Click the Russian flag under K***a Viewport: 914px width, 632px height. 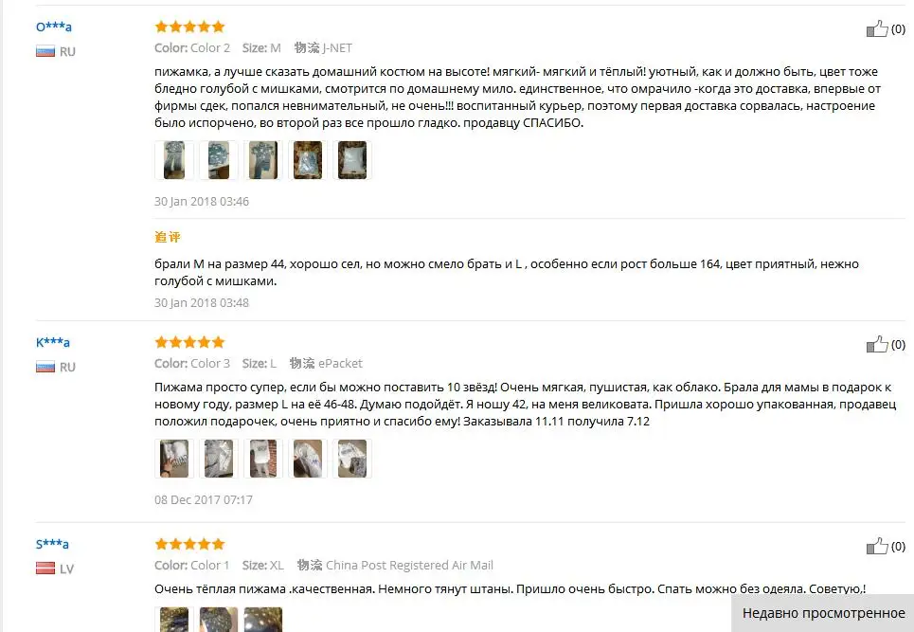[x=45, y=368]
